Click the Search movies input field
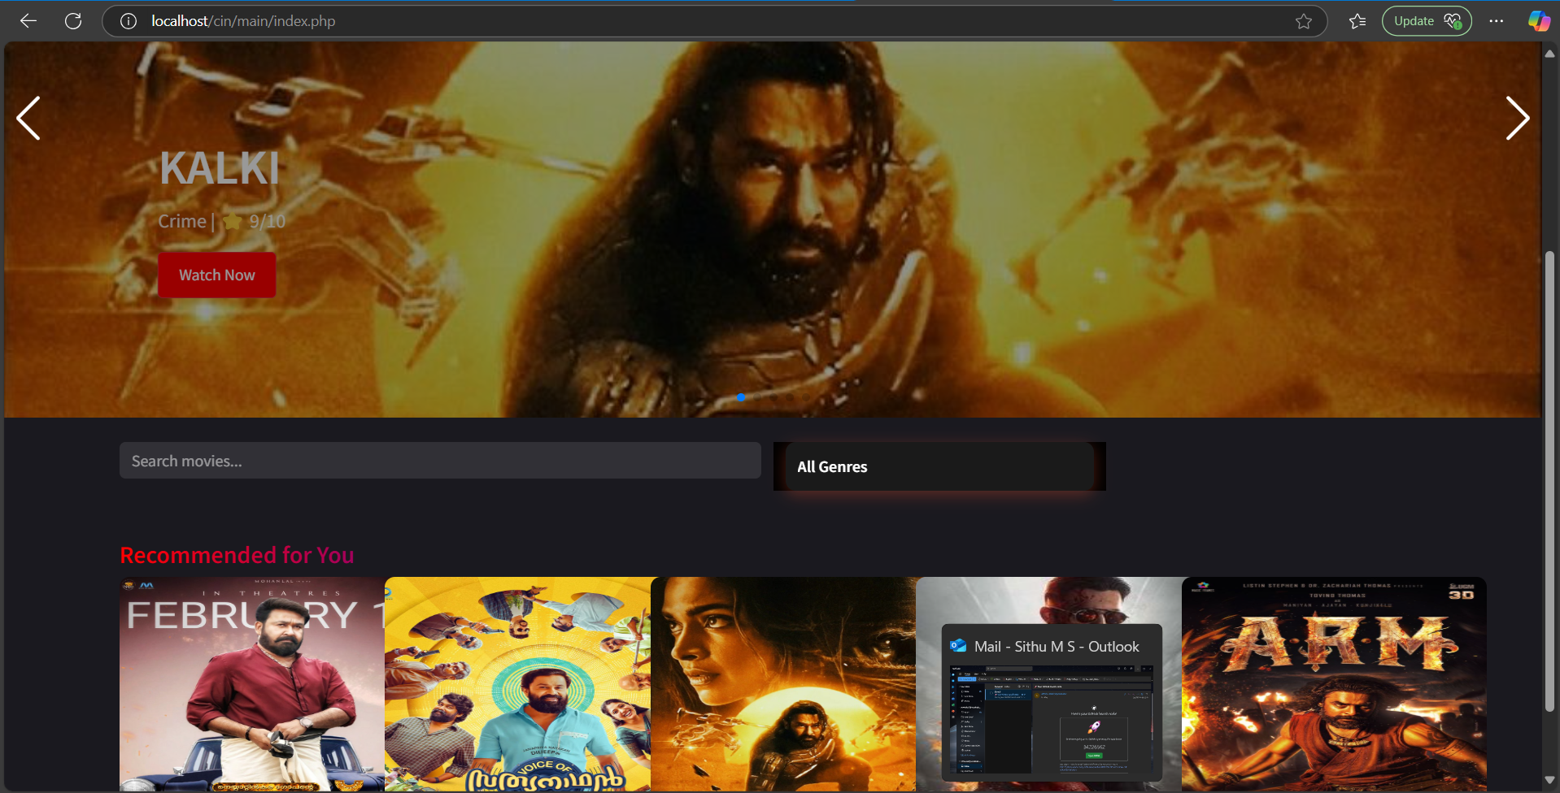 (440, 461)
